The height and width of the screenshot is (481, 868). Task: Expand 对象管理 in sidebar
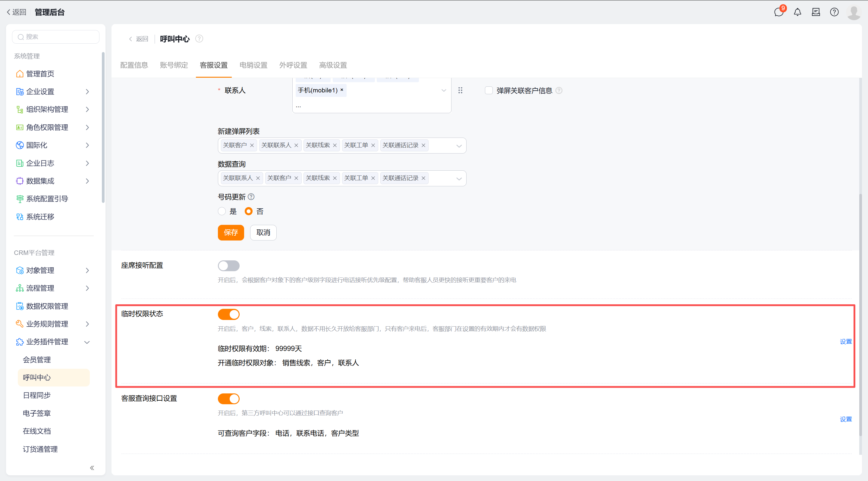point(87,271)
